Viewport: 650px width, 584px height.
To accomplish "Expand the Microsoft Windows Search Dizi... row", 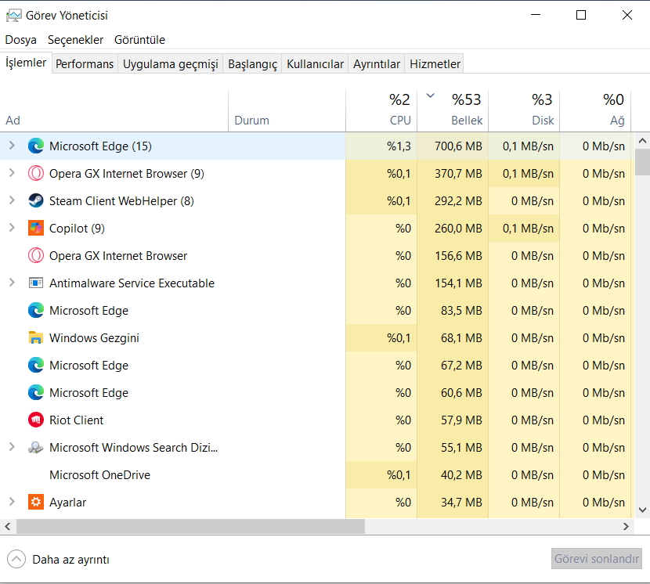I will tap(12, 447).
